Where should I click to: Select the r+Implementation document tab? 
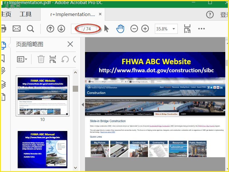(x=73, y=14)
